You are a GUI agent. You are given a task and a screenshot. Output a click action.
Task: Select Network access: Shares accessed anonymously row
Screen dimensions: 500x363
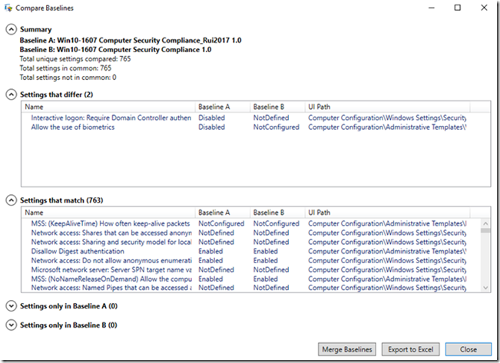coord(251,233)
